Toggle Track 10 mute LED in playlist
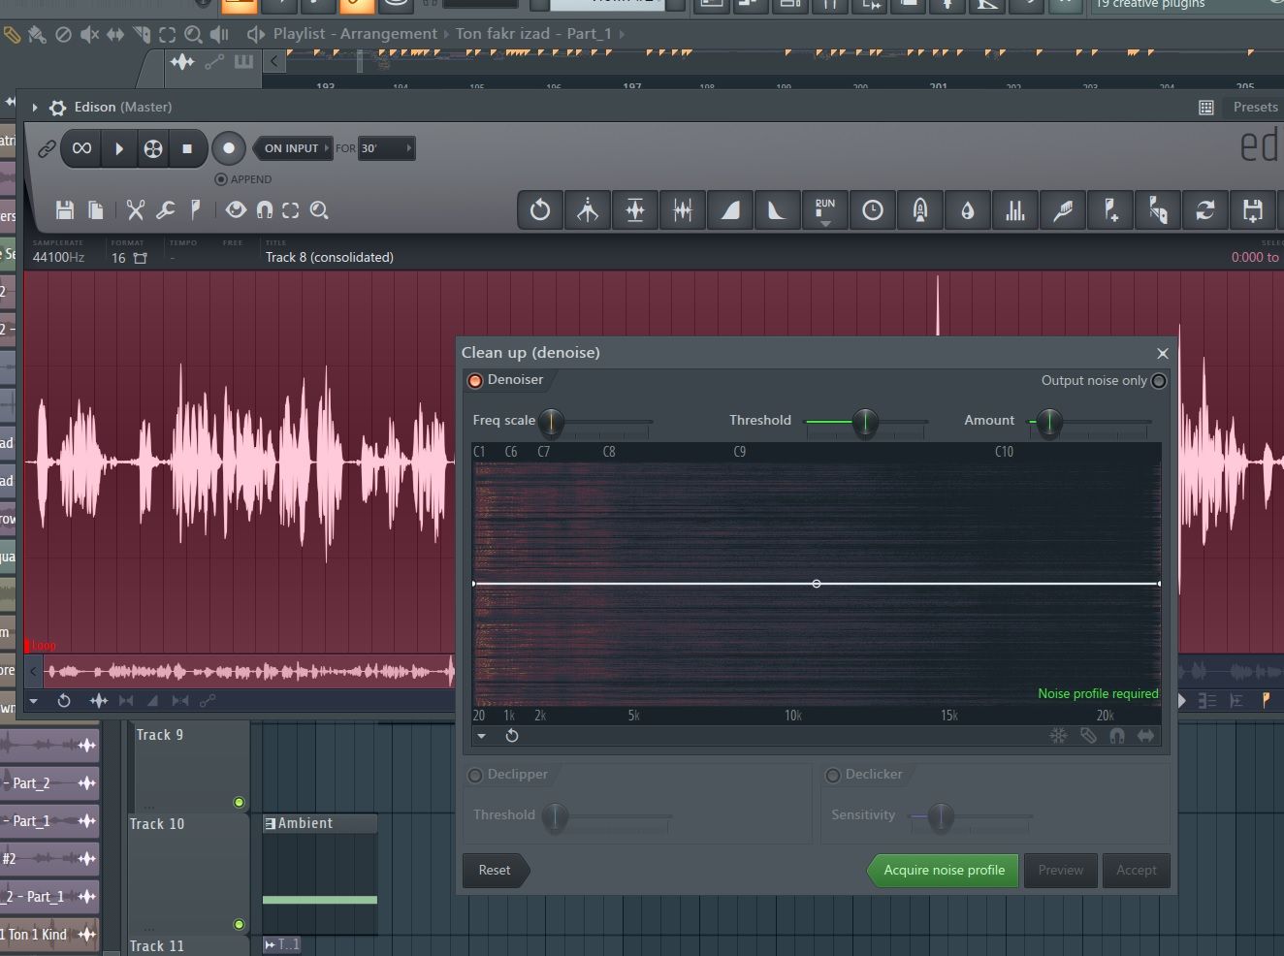Screen dimensions: 1284x956 239,925
